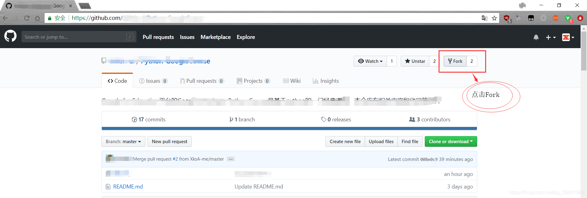Open the Clone or download dropdown
Viewport: 587px width, 198px height.
(x=451, y=141)
